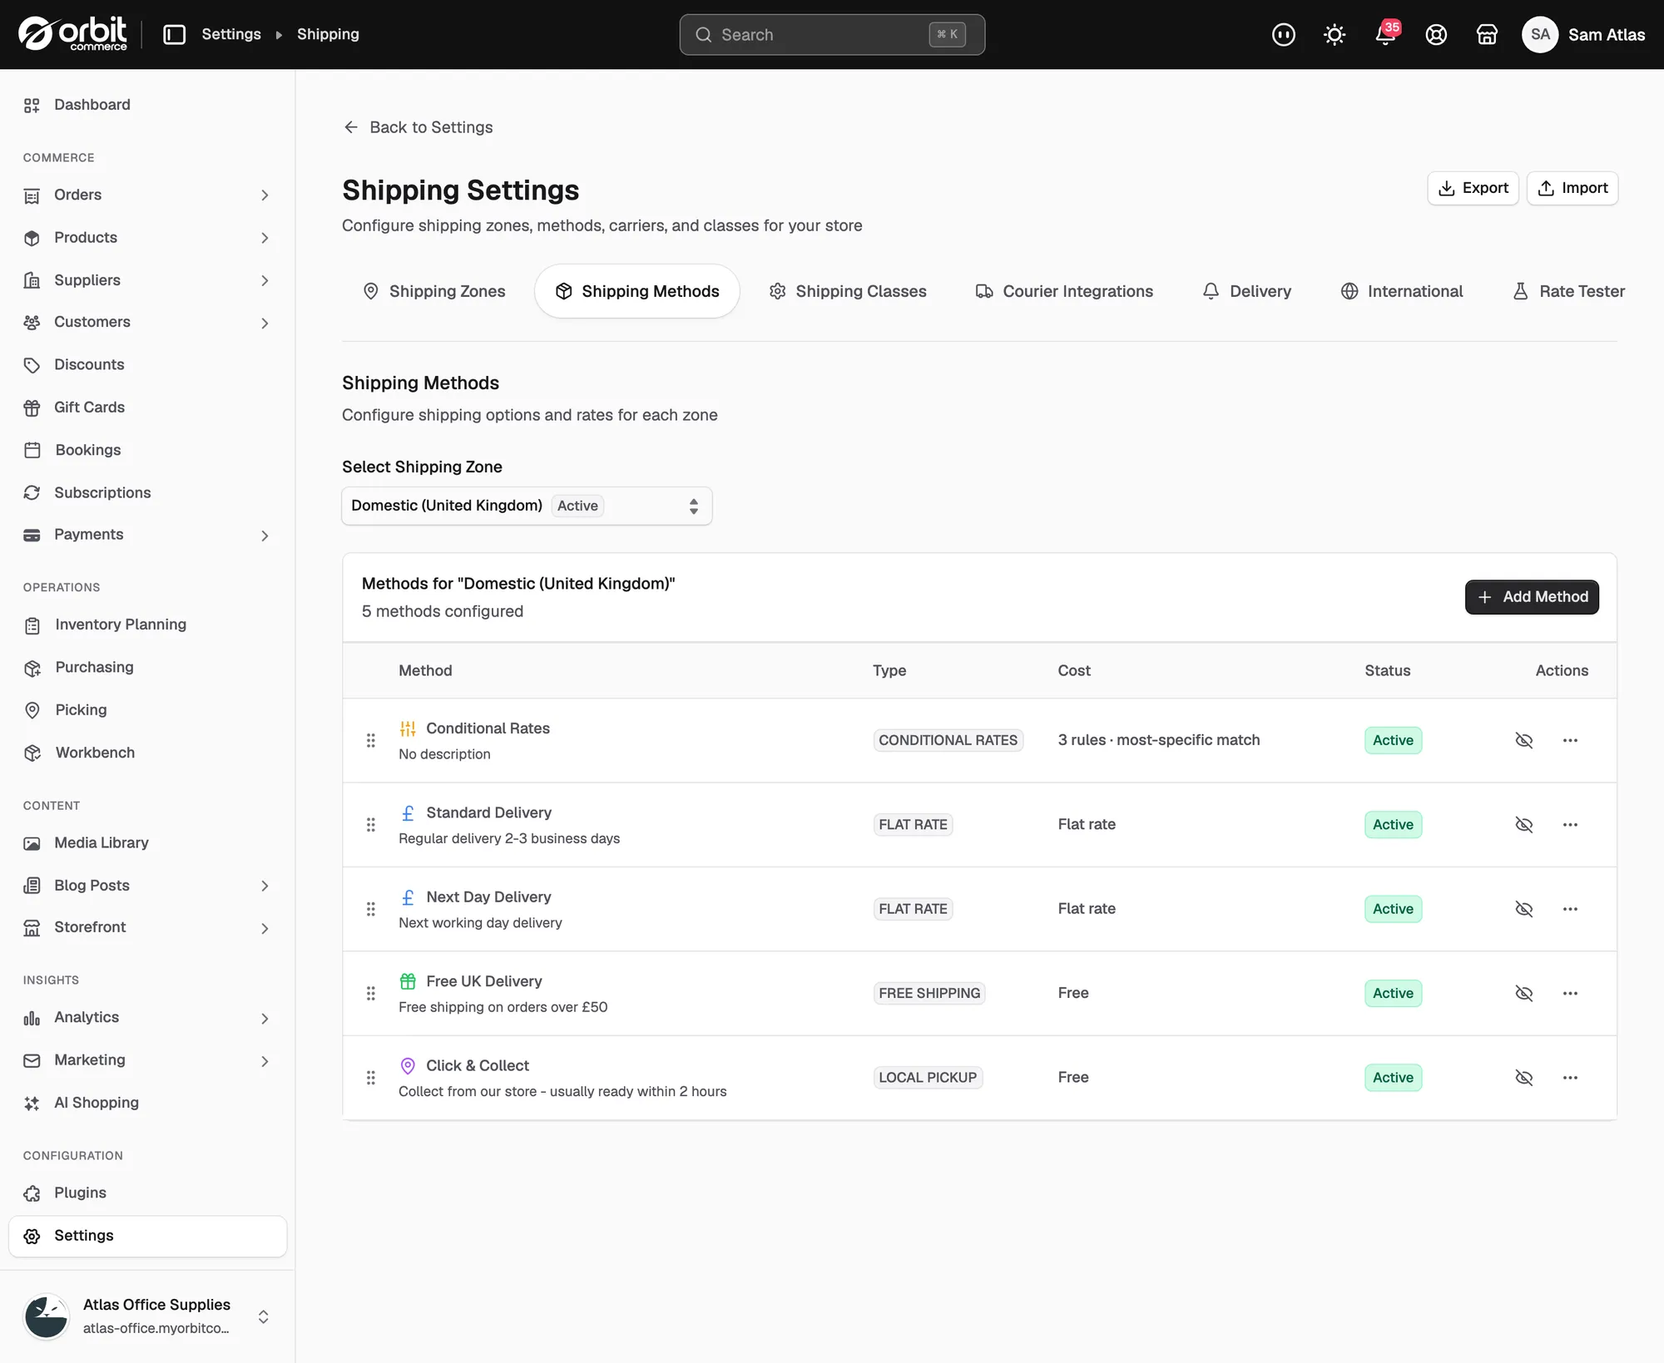Click the Back to Settings arrow icon
The height and width of the screenshot is (1363, 1664).
(x=351, y=127)
